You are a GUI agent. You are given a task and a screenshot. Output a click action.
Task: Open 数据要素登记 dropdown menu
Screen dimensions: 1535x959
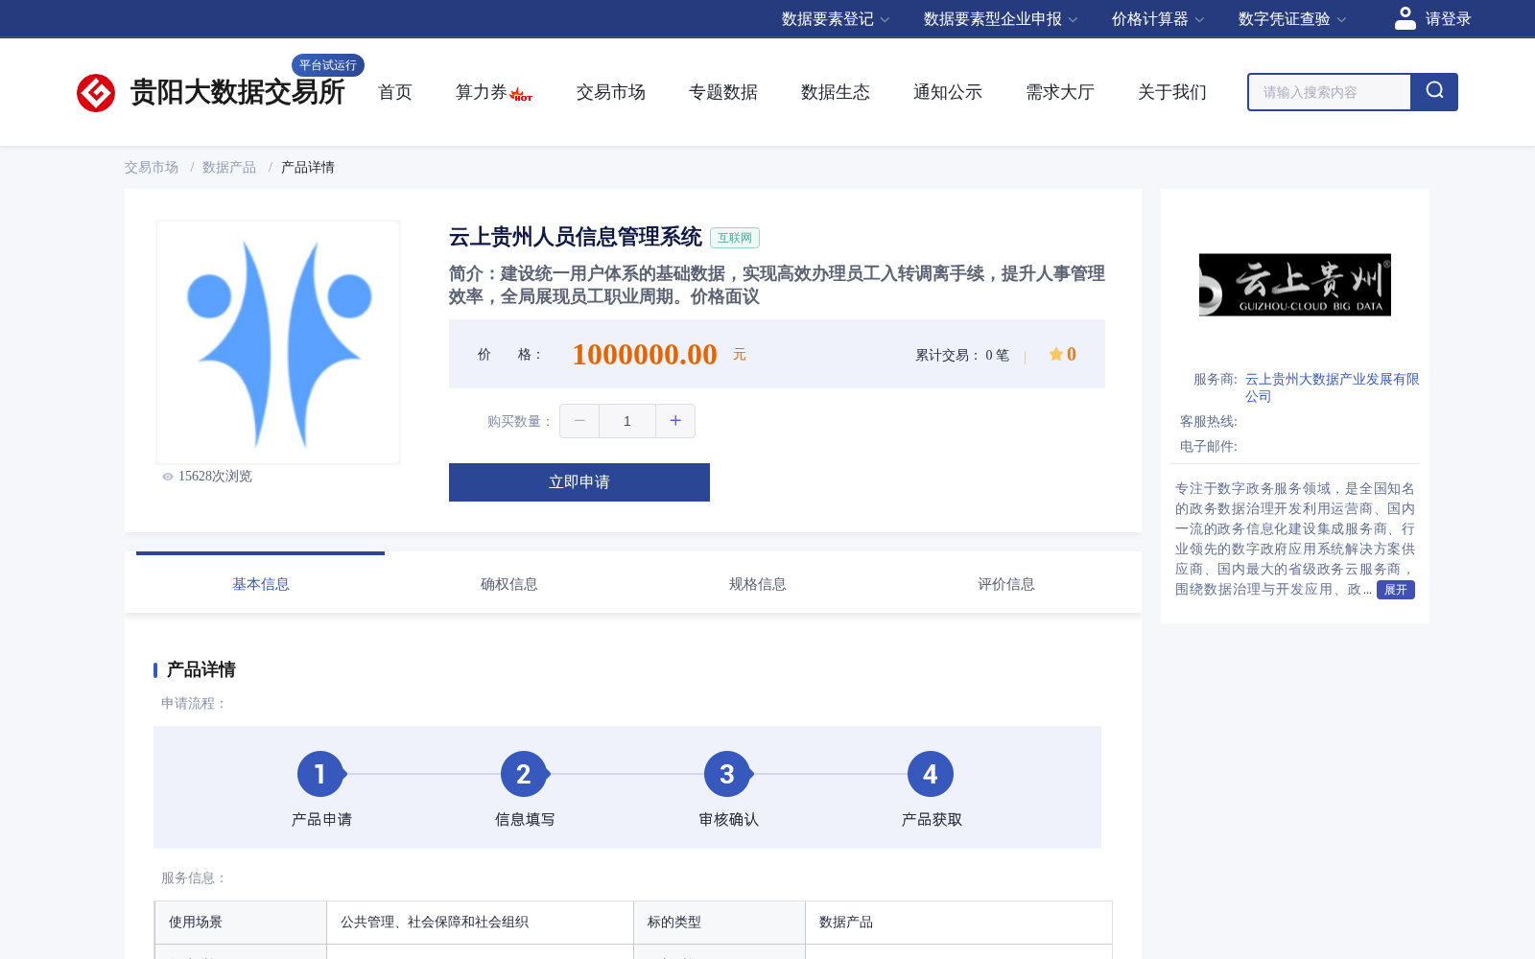[x=836, y=19]
